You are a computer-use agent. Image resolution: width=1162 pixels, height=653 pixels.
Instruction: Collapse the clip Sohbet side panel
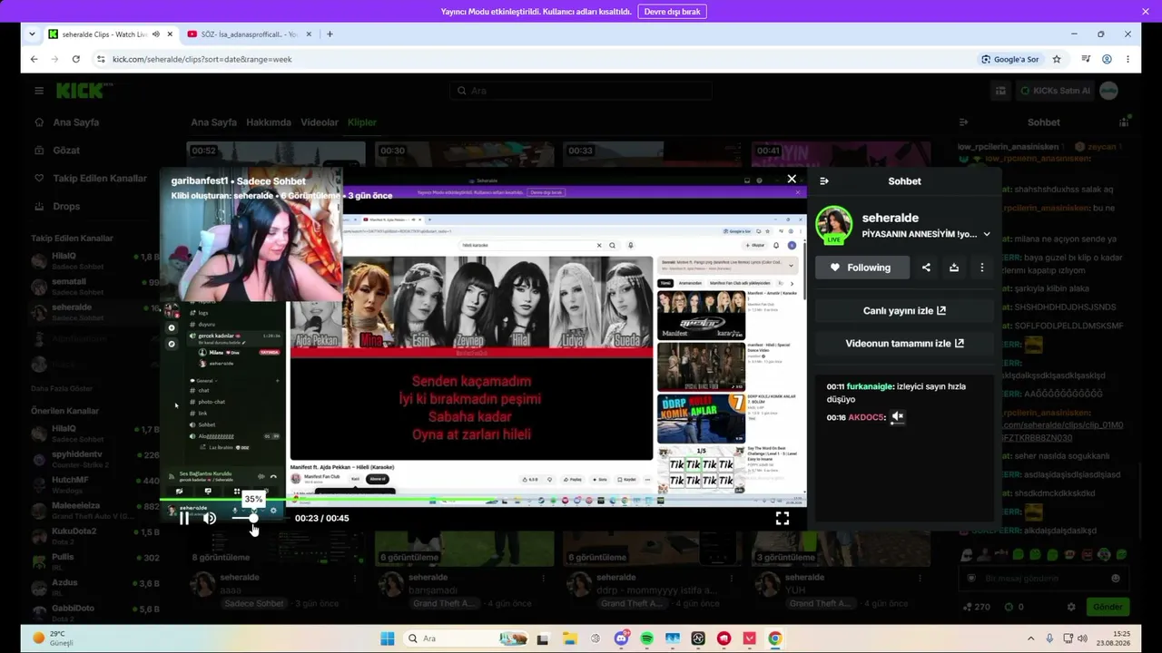[x=824, y=181]
